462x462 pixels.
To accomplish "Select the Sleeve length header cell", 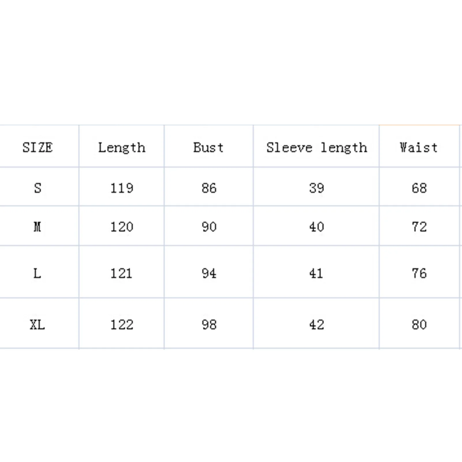I will [316, 148].
